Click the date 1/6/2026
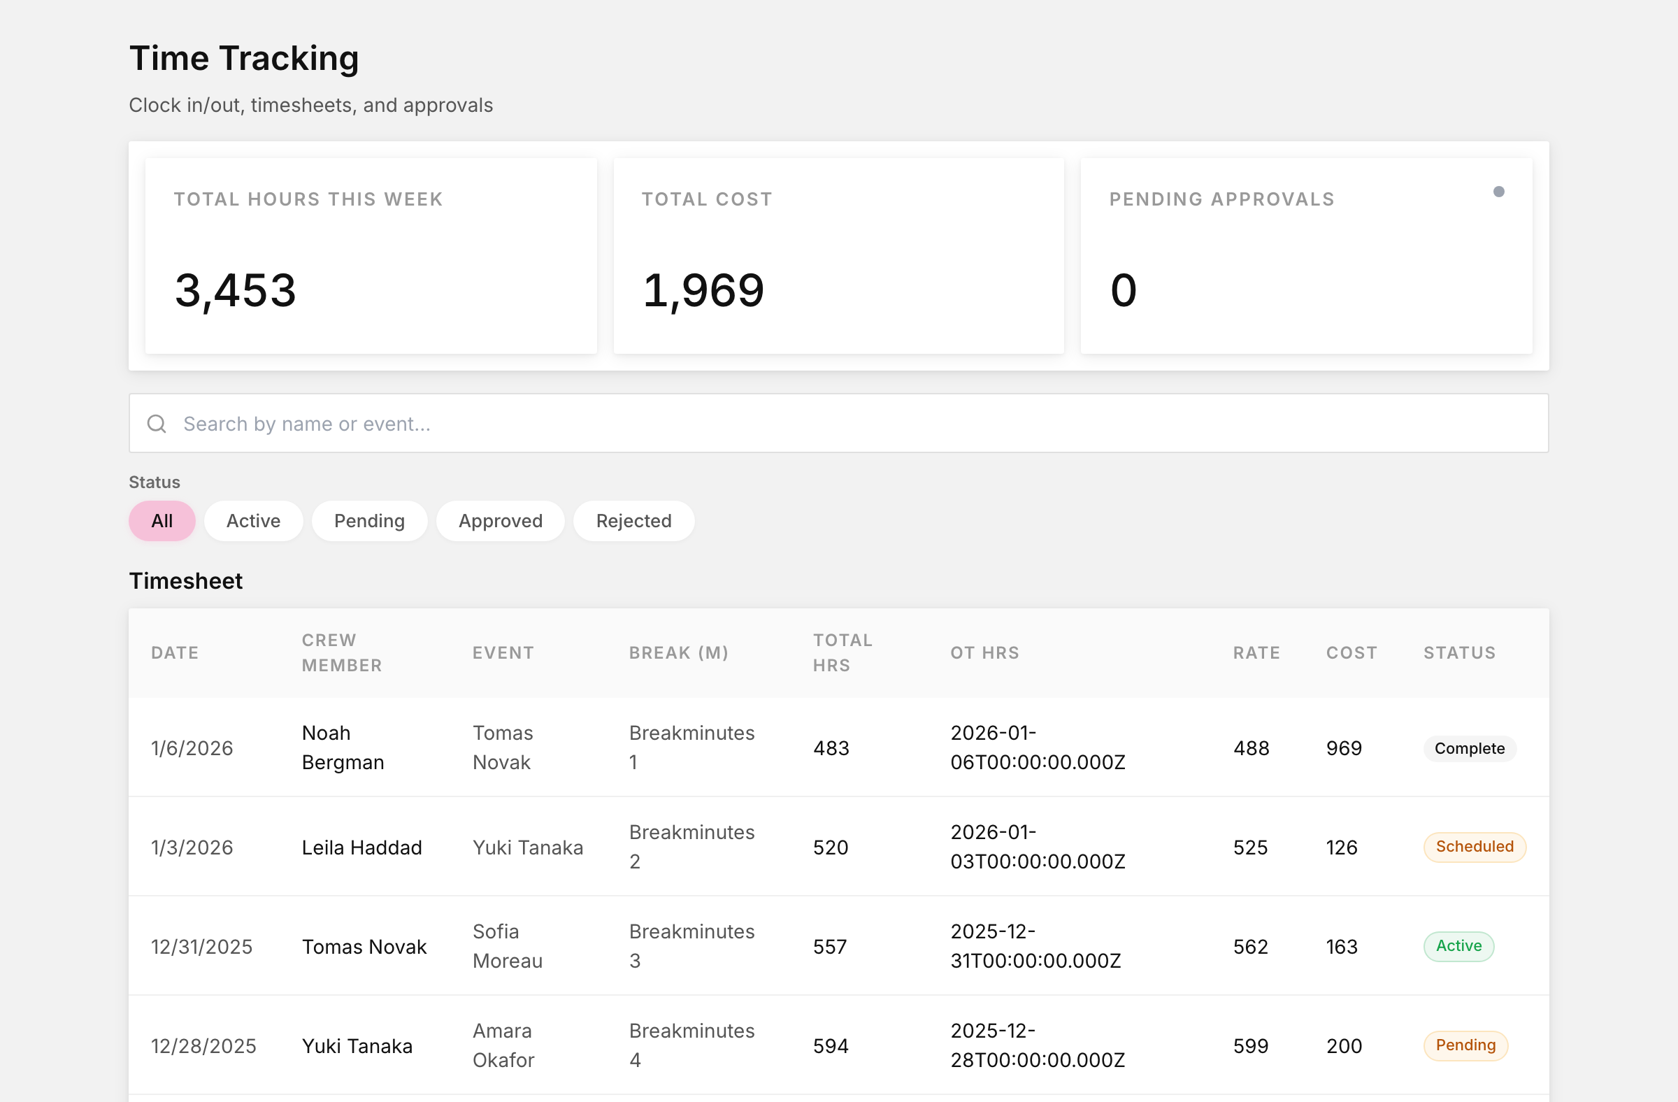The image size is (1678, 1102). 192,748
